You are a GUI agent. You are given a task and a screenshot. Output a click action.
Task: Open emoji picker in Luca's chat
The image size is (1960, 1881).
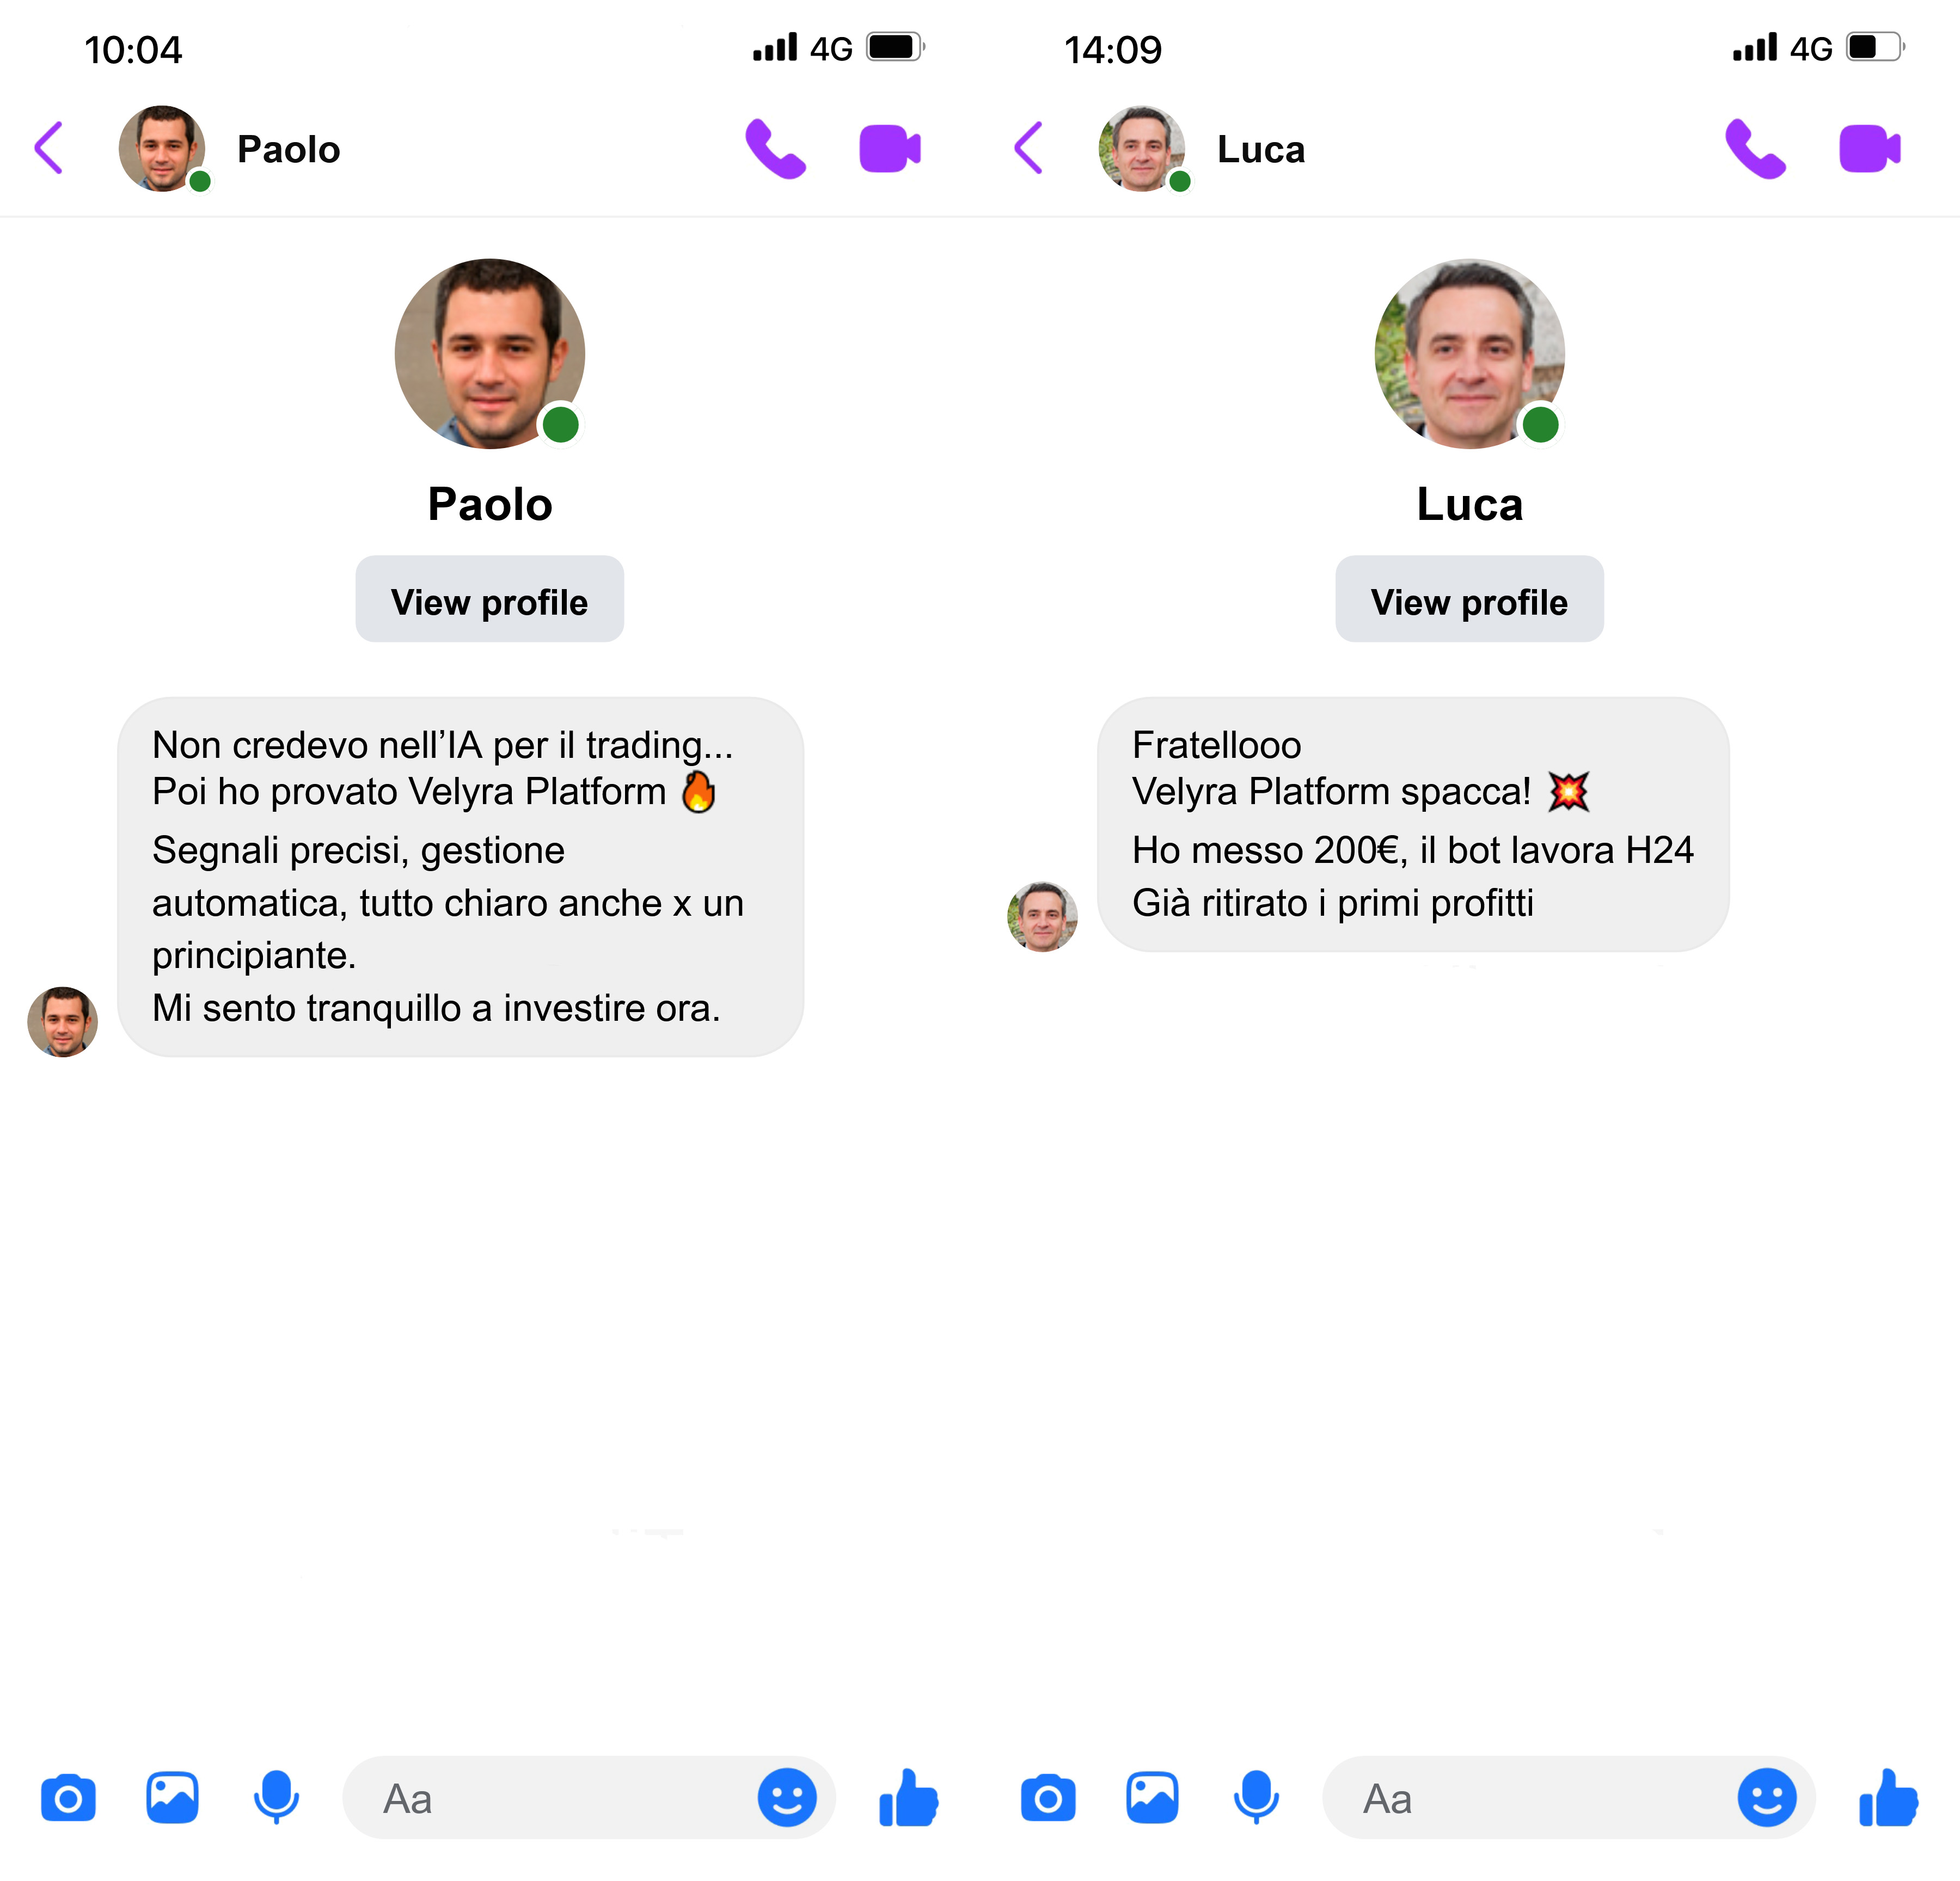coord(1767,1797)
